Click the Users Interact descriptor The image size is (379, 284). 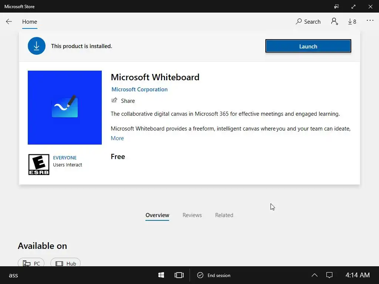67,165
